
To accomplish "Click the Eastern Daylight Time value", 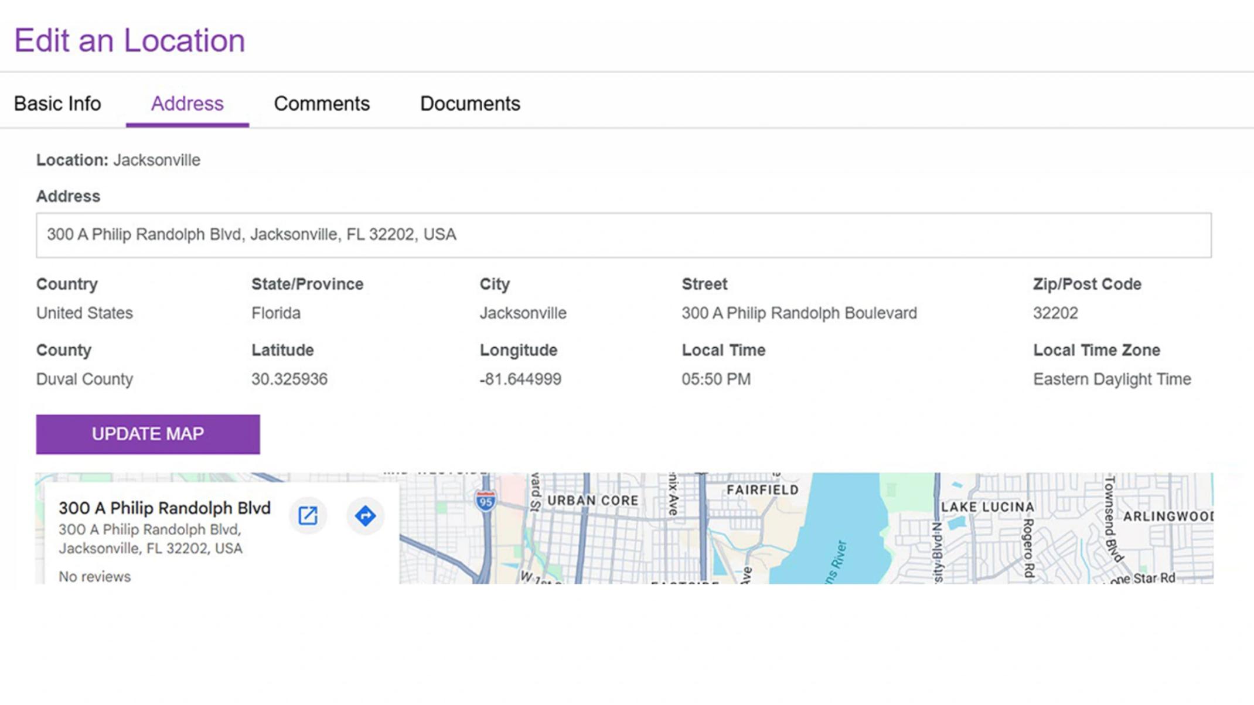I will (x=1112, y=379).
